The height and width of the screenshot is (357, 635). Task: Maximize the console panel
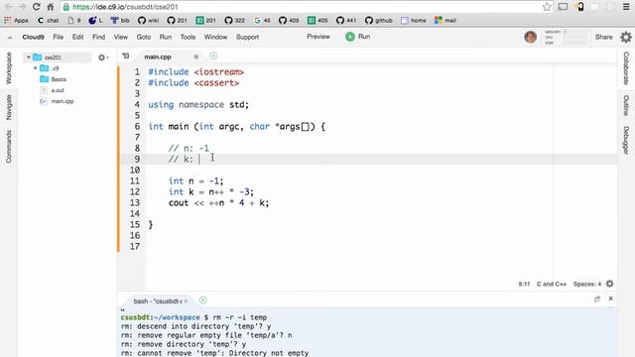597,298
